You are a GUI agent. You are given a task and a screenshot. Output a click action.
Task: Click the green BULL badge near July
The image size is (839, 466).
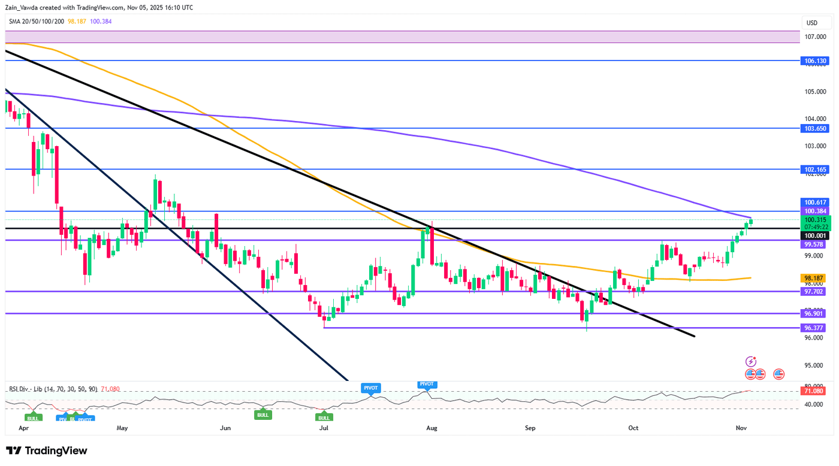coord(324,417)
